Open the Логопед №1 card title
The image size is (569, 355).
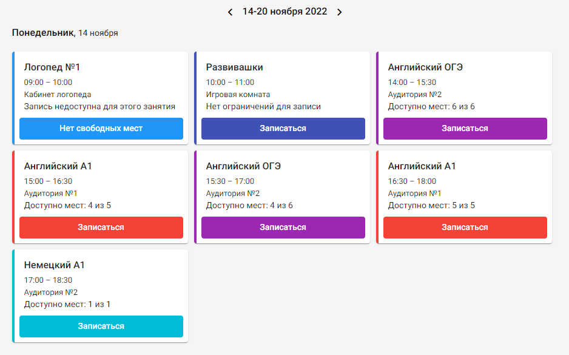52,67
